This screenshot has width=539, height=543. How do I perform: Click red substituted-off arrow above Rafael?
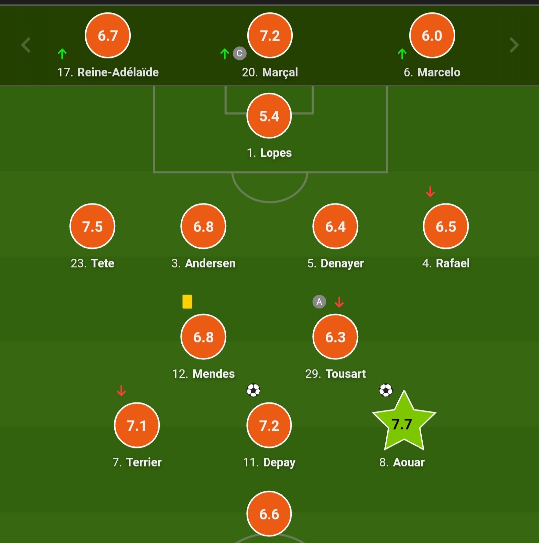click(x=430, y=191)
